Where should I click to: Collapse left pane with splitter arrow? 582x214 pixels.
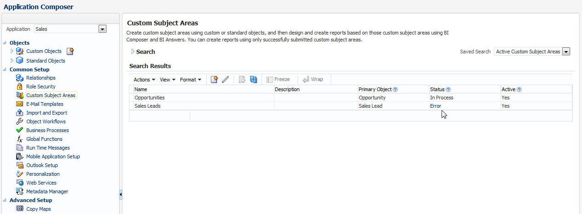[121, 195]
